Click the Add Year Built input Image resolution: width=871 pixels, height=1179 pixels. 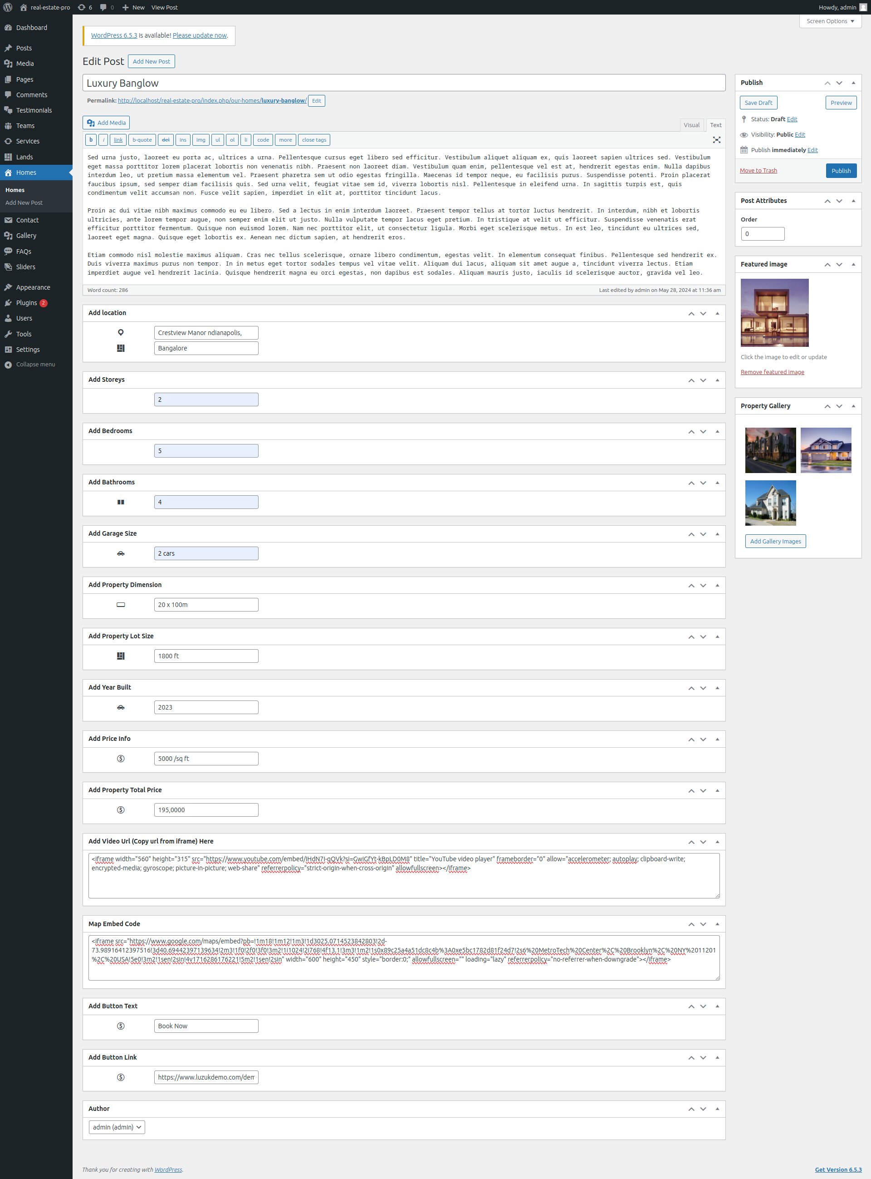(206, 707)
